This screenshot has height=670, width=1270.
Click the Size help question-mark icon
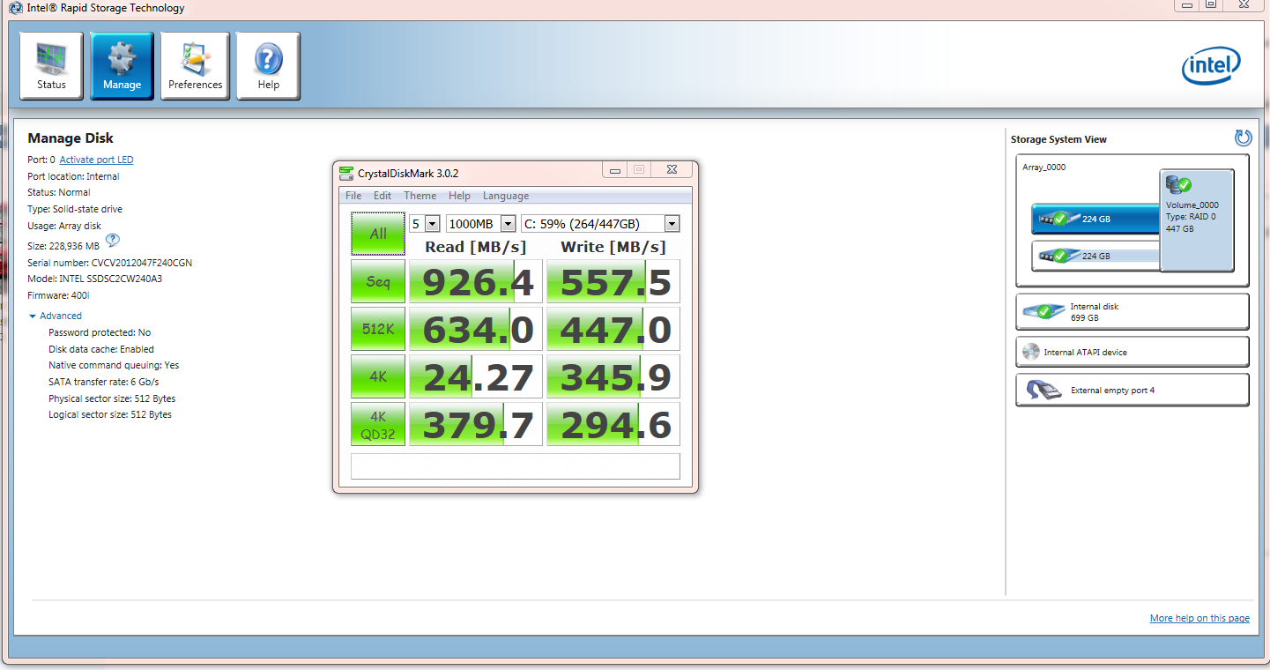(x=112, y=240)
